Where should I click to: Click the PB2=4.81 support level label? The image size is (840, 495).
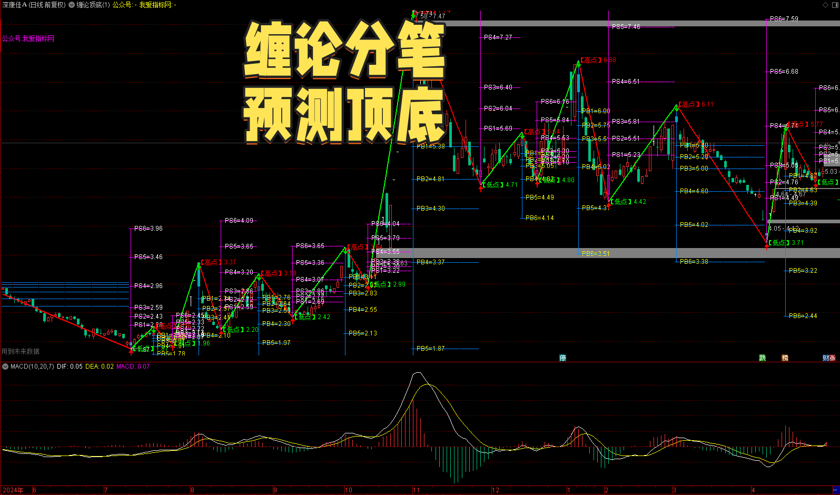coord(430,179)
